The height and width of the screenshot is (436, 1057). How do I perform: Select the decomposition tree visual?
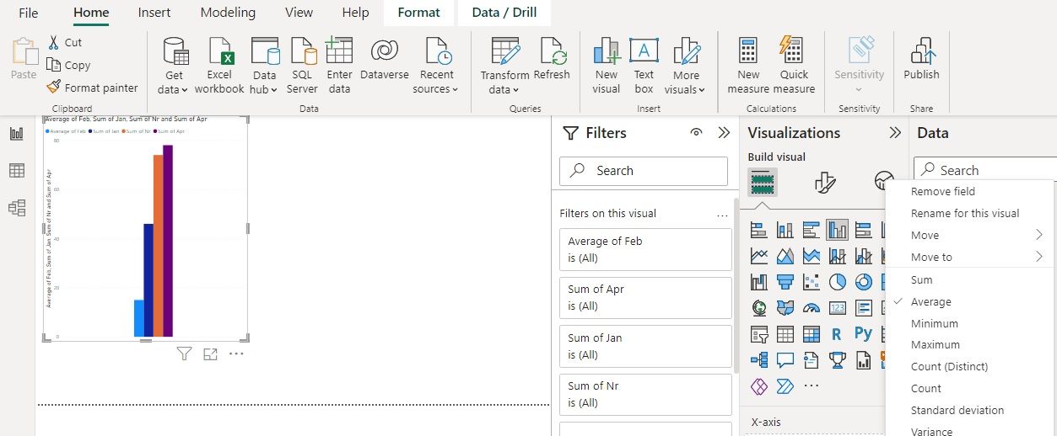click(x=759, y=360)
